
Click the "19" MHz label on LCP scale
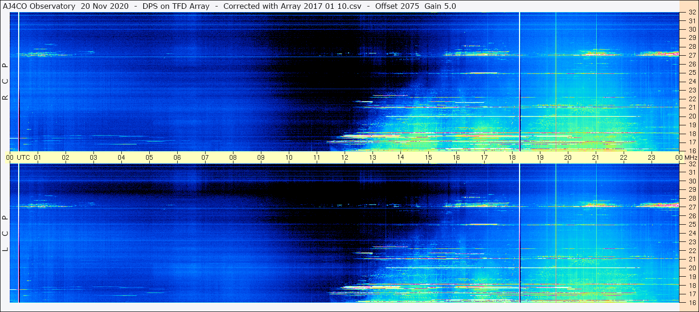(692, 276)
